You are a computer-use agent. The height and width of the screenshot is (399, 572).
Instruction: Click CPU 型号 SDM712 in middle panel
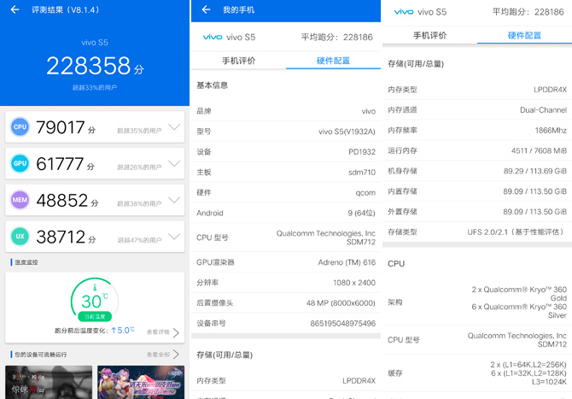click(286, 238)
